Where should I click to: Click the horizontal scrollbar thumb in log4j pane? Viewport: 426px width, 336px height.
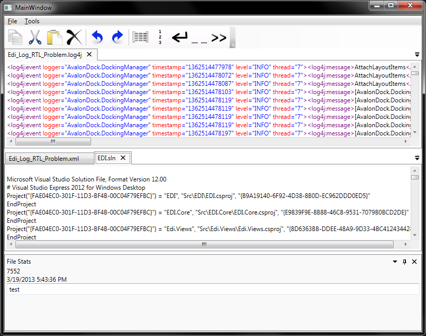pos(53,142)
